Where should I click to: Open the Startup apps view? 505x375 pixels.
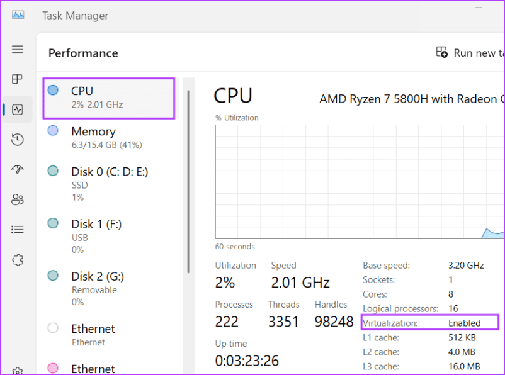tap(17, 169)
